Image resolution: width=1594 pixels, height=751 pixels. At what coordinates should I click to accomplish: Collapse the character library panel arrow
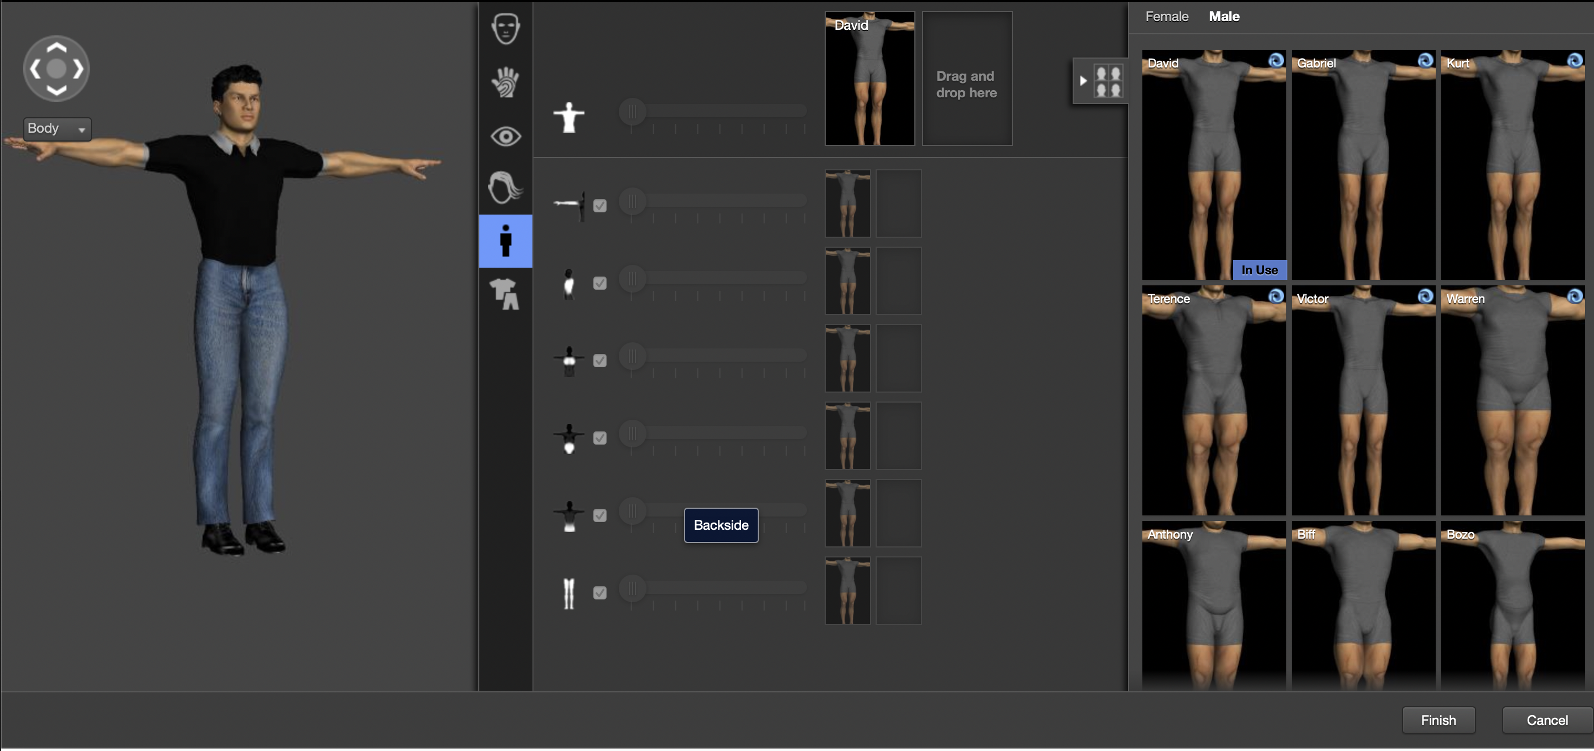[x=1083, y=80]
